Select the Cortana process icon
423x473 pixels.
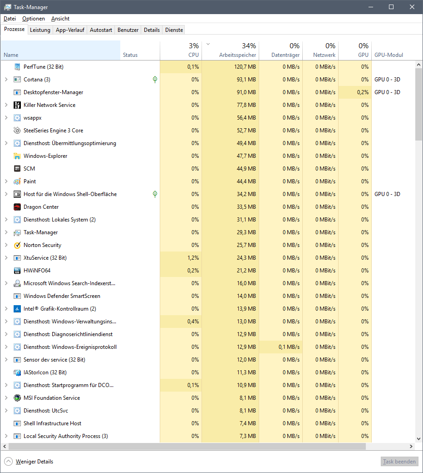pyautogui.click(x=17, y=79)
